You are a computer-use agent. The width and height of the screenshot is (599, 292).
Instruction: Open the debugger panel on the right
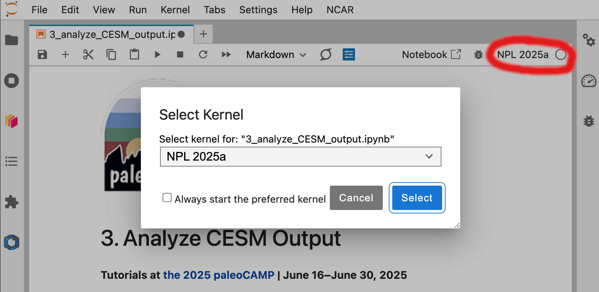tap(589, 121)
